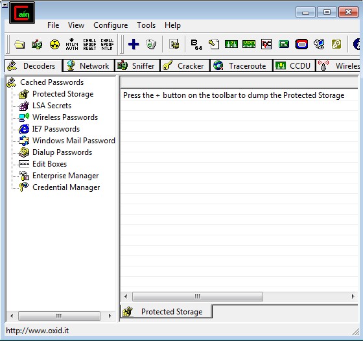Viewport: 363px width, 341px height.
Task: Click the NTLM AUTH toolbar icon
Action: tap(72, 44)
